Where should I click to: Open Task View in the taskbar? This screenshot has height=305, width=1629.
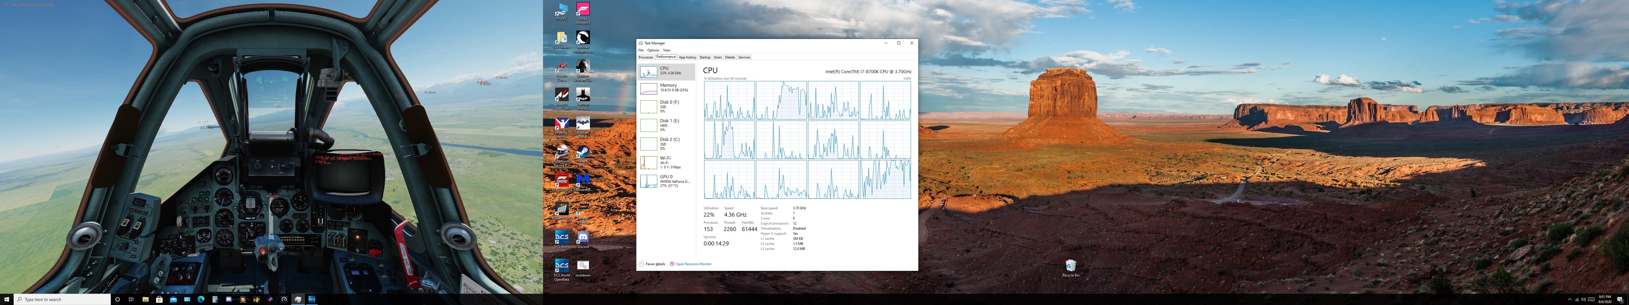[x=131, y=299]
